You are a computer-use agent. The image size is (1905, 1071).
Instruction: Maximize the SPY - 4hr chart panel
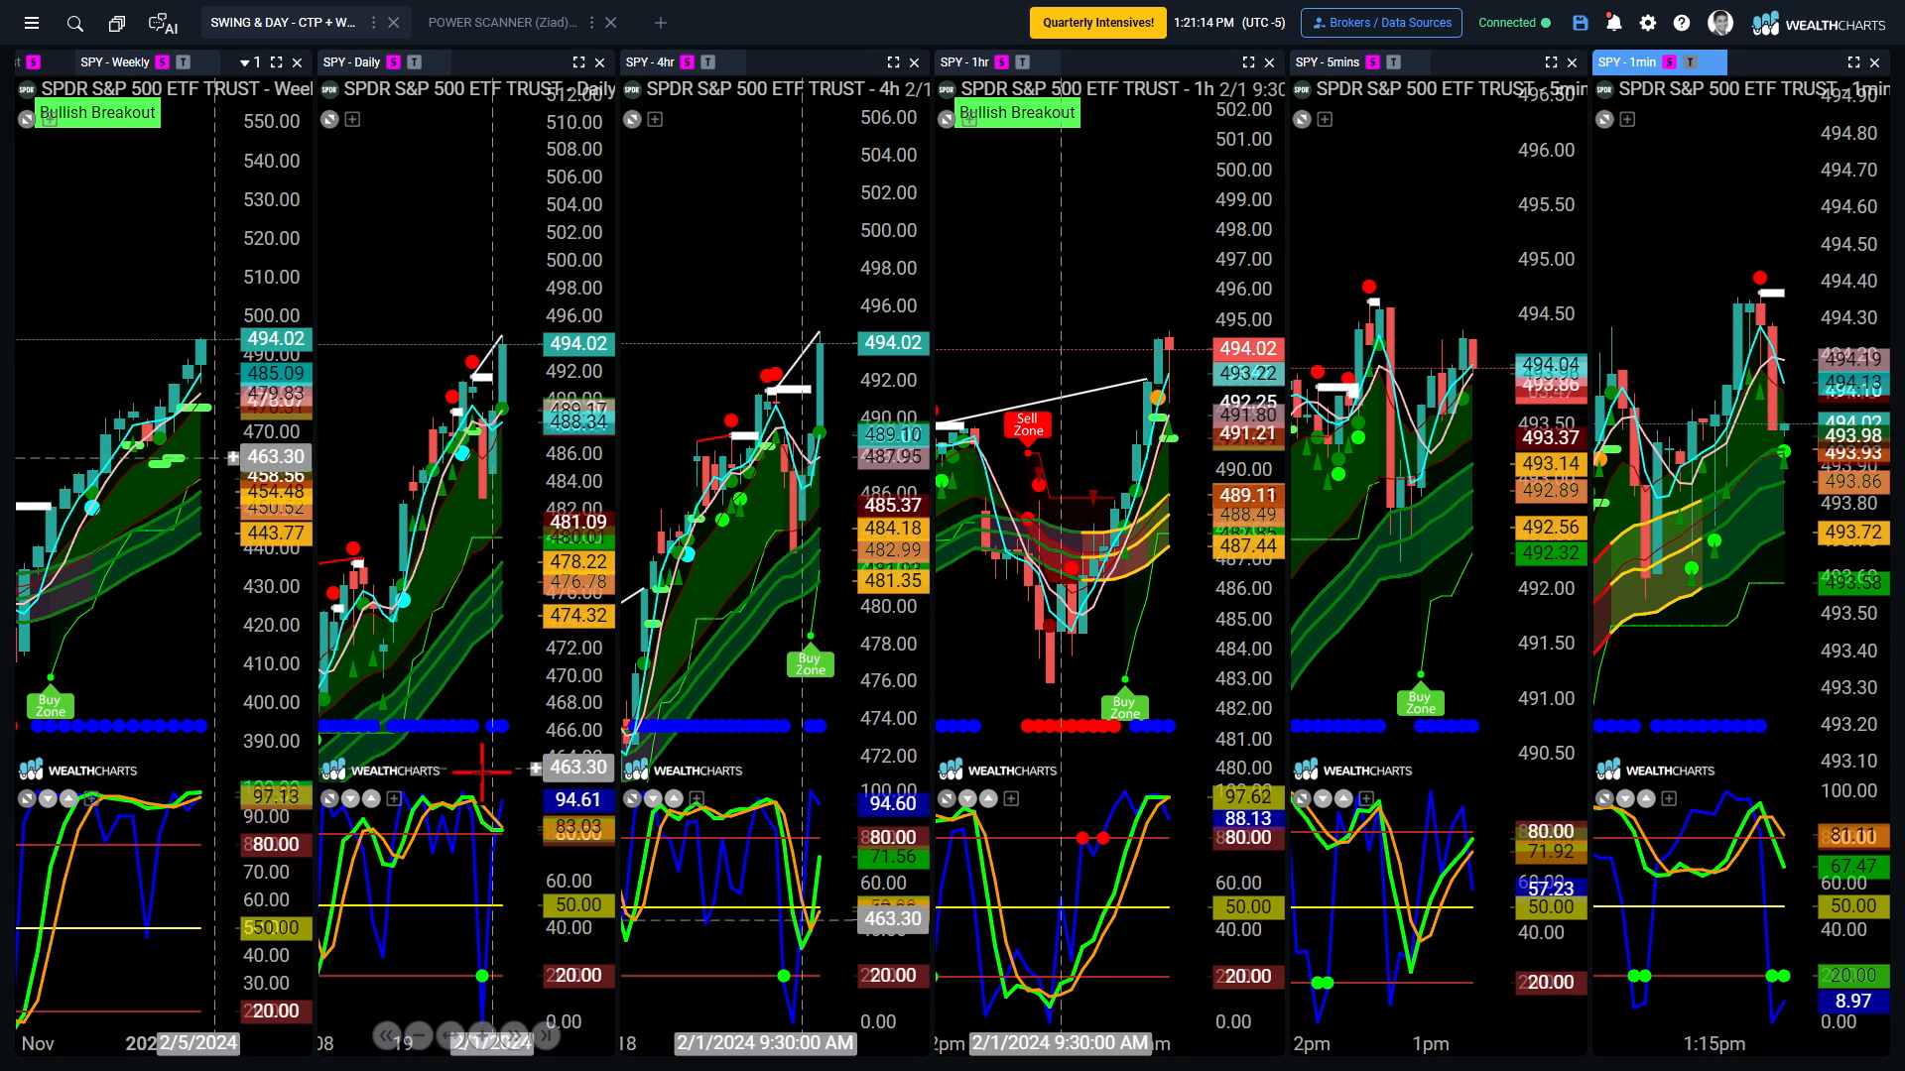point(893,62)
